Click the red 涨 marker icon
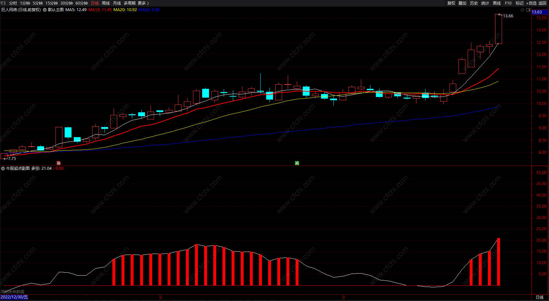This screenshot has width=549, height=301. pos(59,163)
